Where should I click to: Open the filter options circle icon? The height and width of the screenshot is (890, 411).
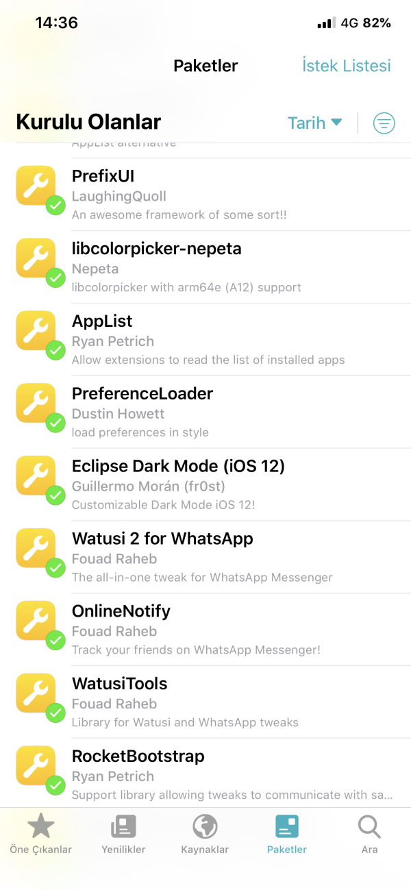[x=384, y=123]
